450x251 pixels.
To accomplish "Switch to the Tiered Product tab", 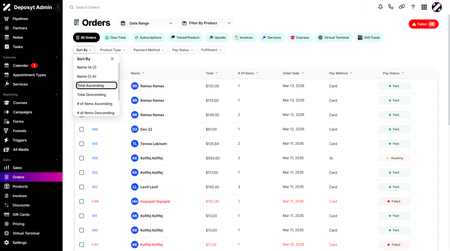I will point(185,37).
